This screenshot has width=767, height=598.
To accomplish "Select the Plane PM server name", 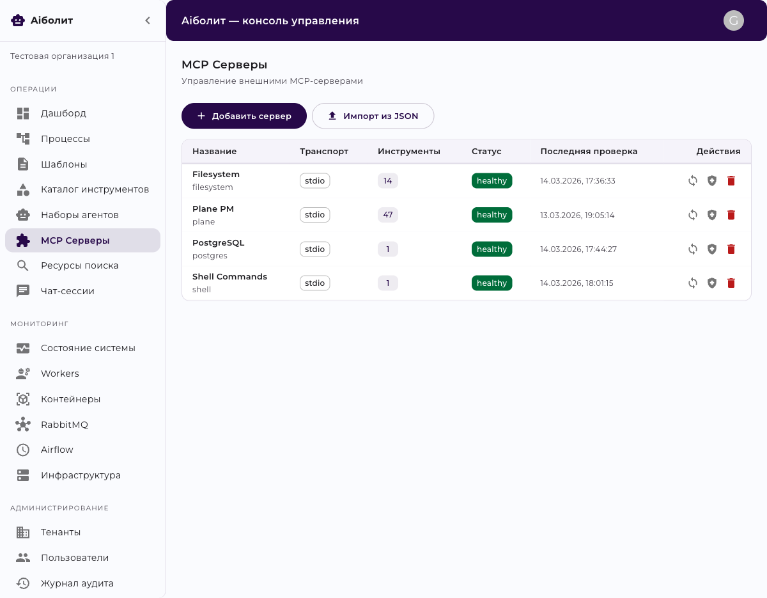I will click(213, 209).
